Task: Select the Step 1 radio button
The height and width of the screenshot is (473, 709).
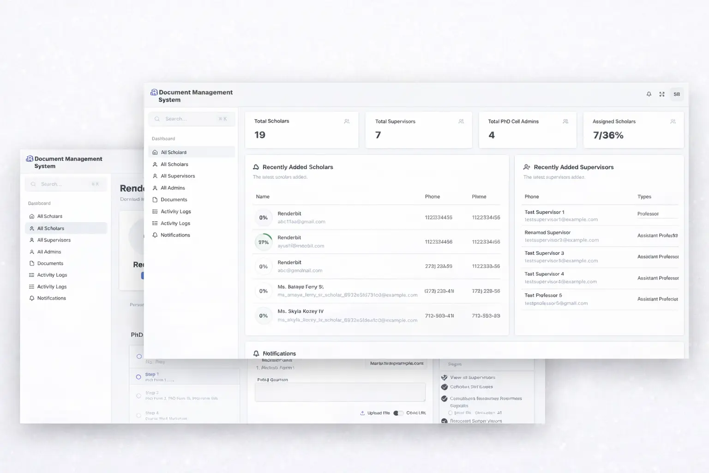Action: click(138, 377)
